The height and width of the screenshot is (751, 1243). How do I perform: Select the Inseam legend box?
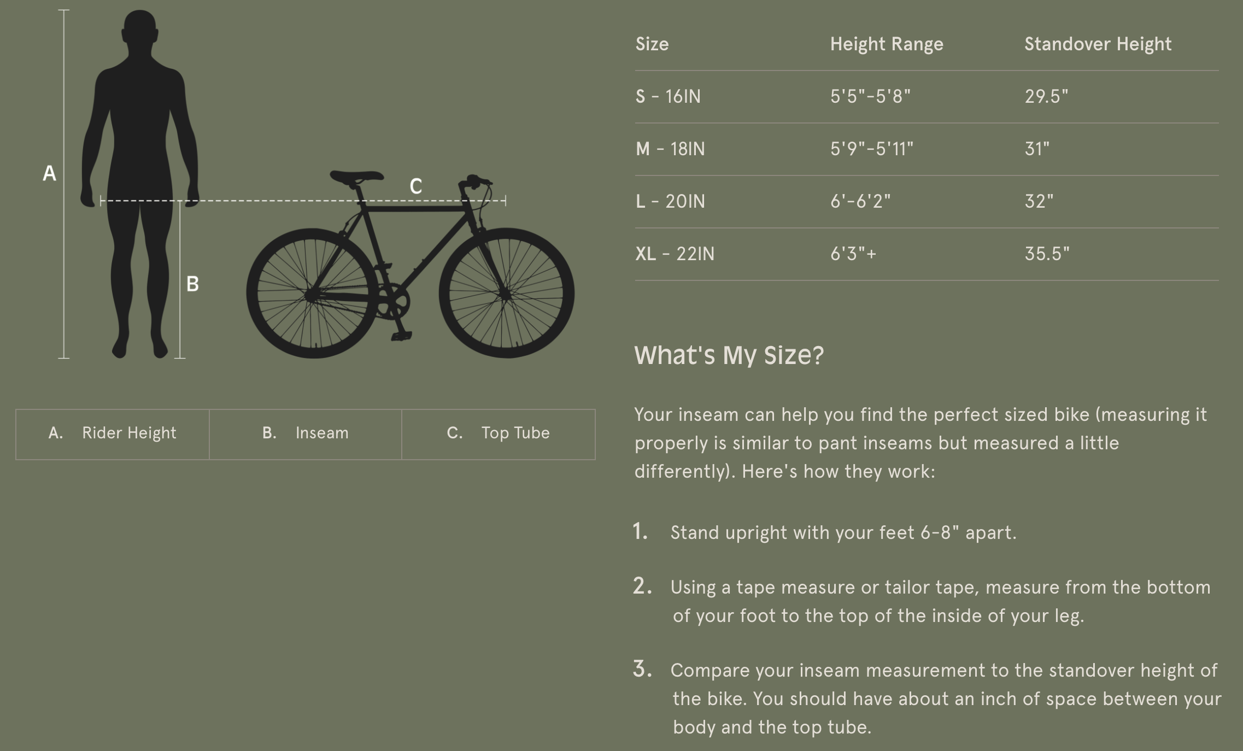click(x=306, y=433)
